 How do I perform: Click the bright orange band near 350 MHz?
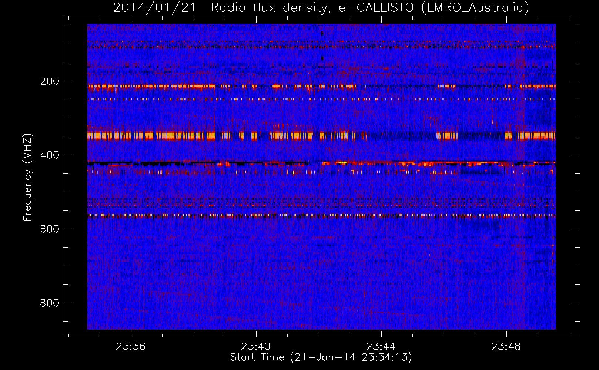321,136
